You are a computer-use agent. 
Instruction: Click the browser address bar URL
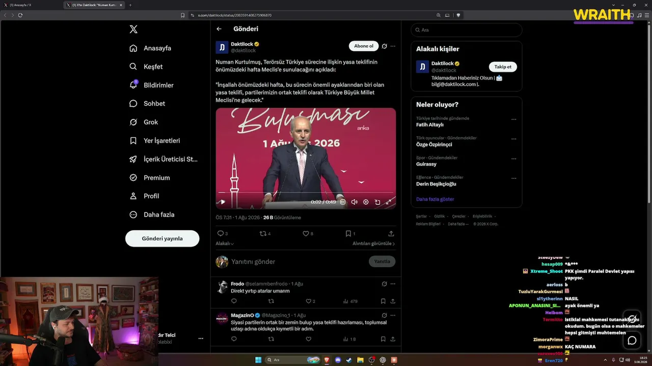point(234,15)
